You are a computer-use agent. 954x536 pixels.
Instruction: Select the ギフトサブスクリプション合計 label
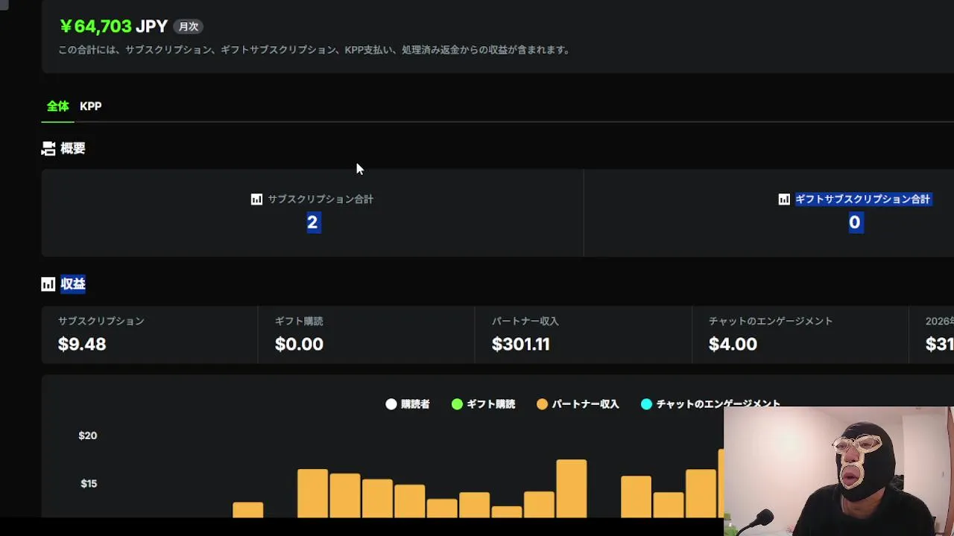coord(862,200)
